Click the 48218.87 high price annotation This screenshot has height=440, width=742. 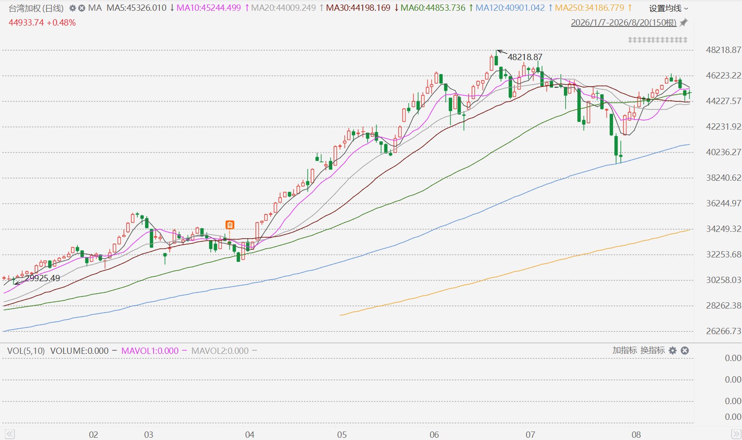525,57
